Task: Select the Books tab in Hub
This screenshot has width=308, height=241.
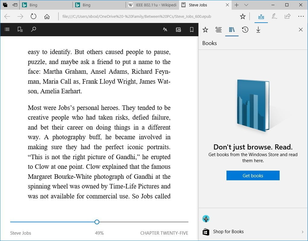Action: click(232, 30)
